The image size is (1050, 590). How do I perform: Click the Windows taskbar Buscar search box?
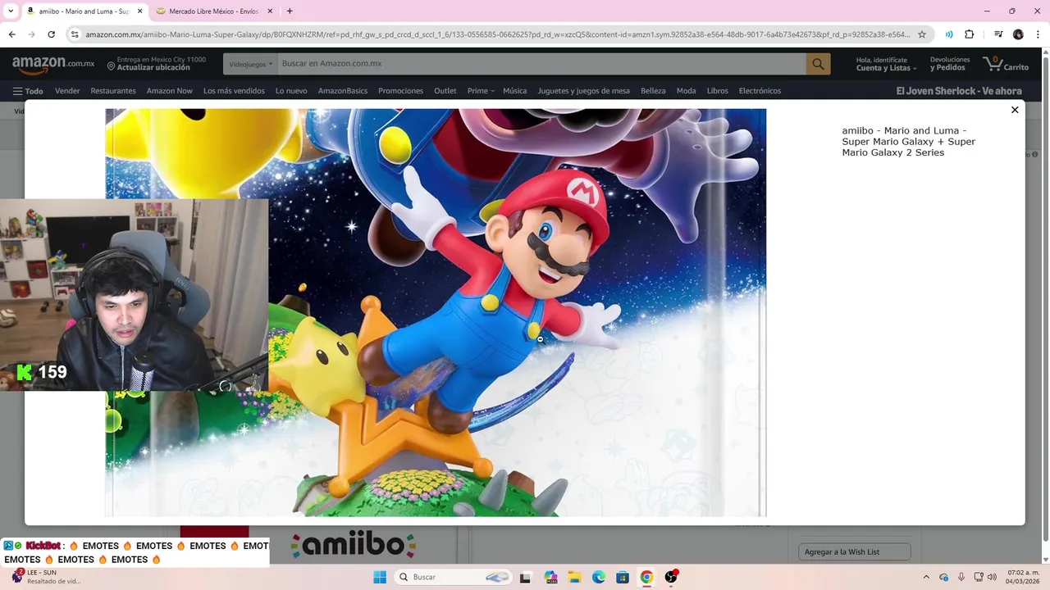(452, 577)
